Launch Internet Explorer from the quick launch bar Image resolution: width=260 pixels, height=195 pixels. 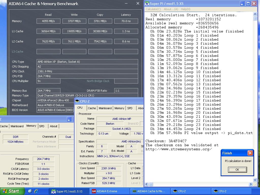click(x=36, y=191)
